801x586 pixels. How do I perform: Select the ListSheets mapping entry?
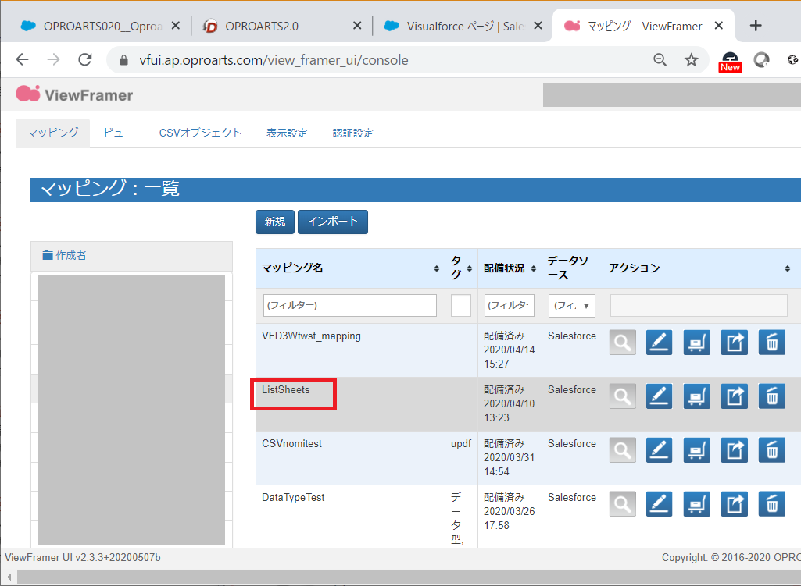point(286,390)
